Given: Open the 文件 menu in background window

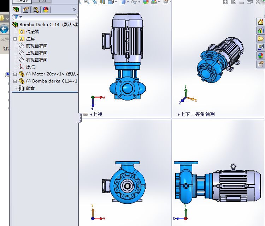Looking at the screenshot, I should click(x=5, y=39).
